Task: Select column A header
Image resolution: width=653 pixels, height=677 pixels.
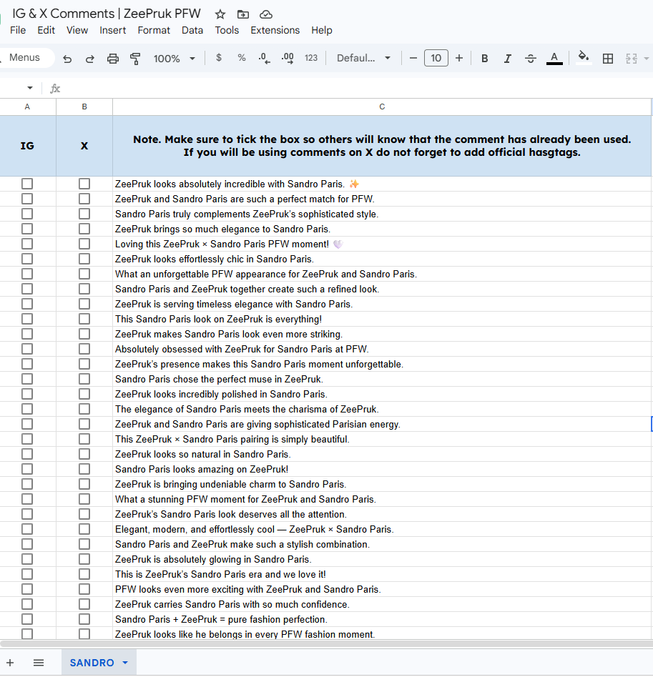Action: (x=28, y=107)
